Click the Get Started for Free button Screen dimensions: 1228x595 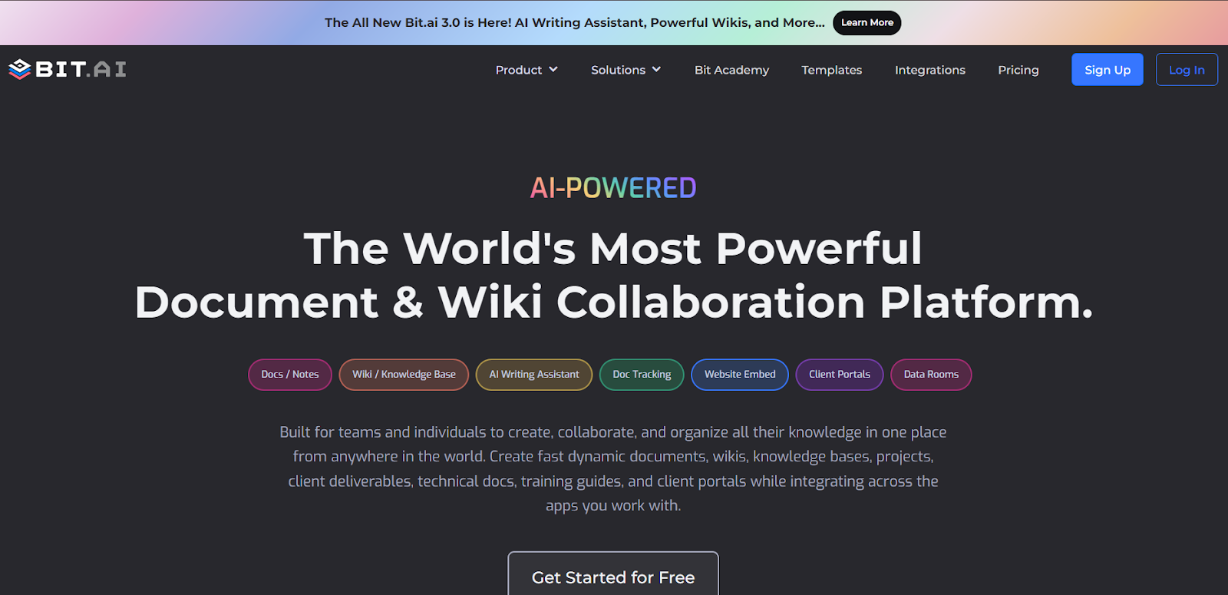(613, 574)
